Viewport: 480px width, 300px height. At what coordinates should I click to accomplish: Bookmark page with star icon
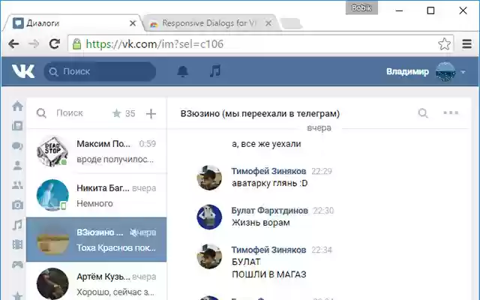444,44
